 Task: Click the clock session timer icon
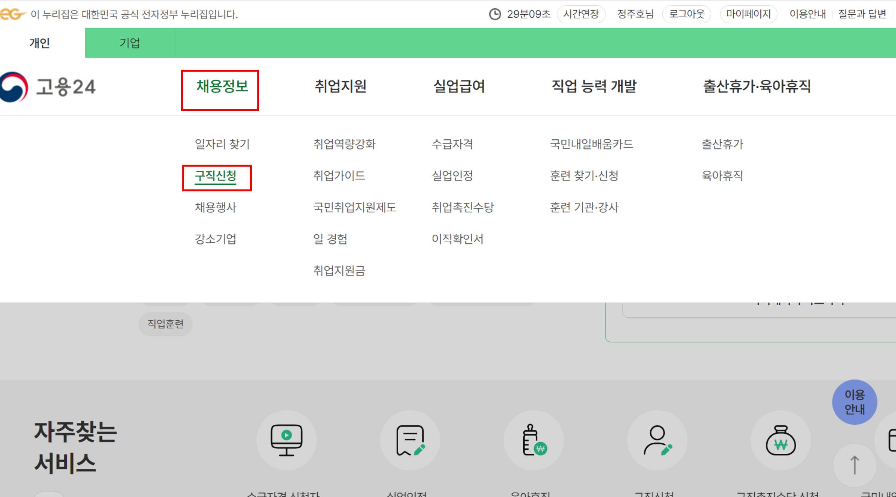click(x=495, y=14)
